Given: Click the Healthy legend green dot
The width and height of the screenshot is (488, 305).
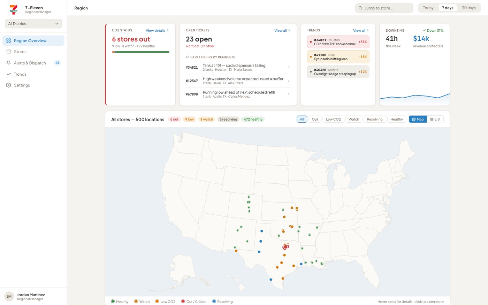Looking at the screenshot, I should coord(113,302).
